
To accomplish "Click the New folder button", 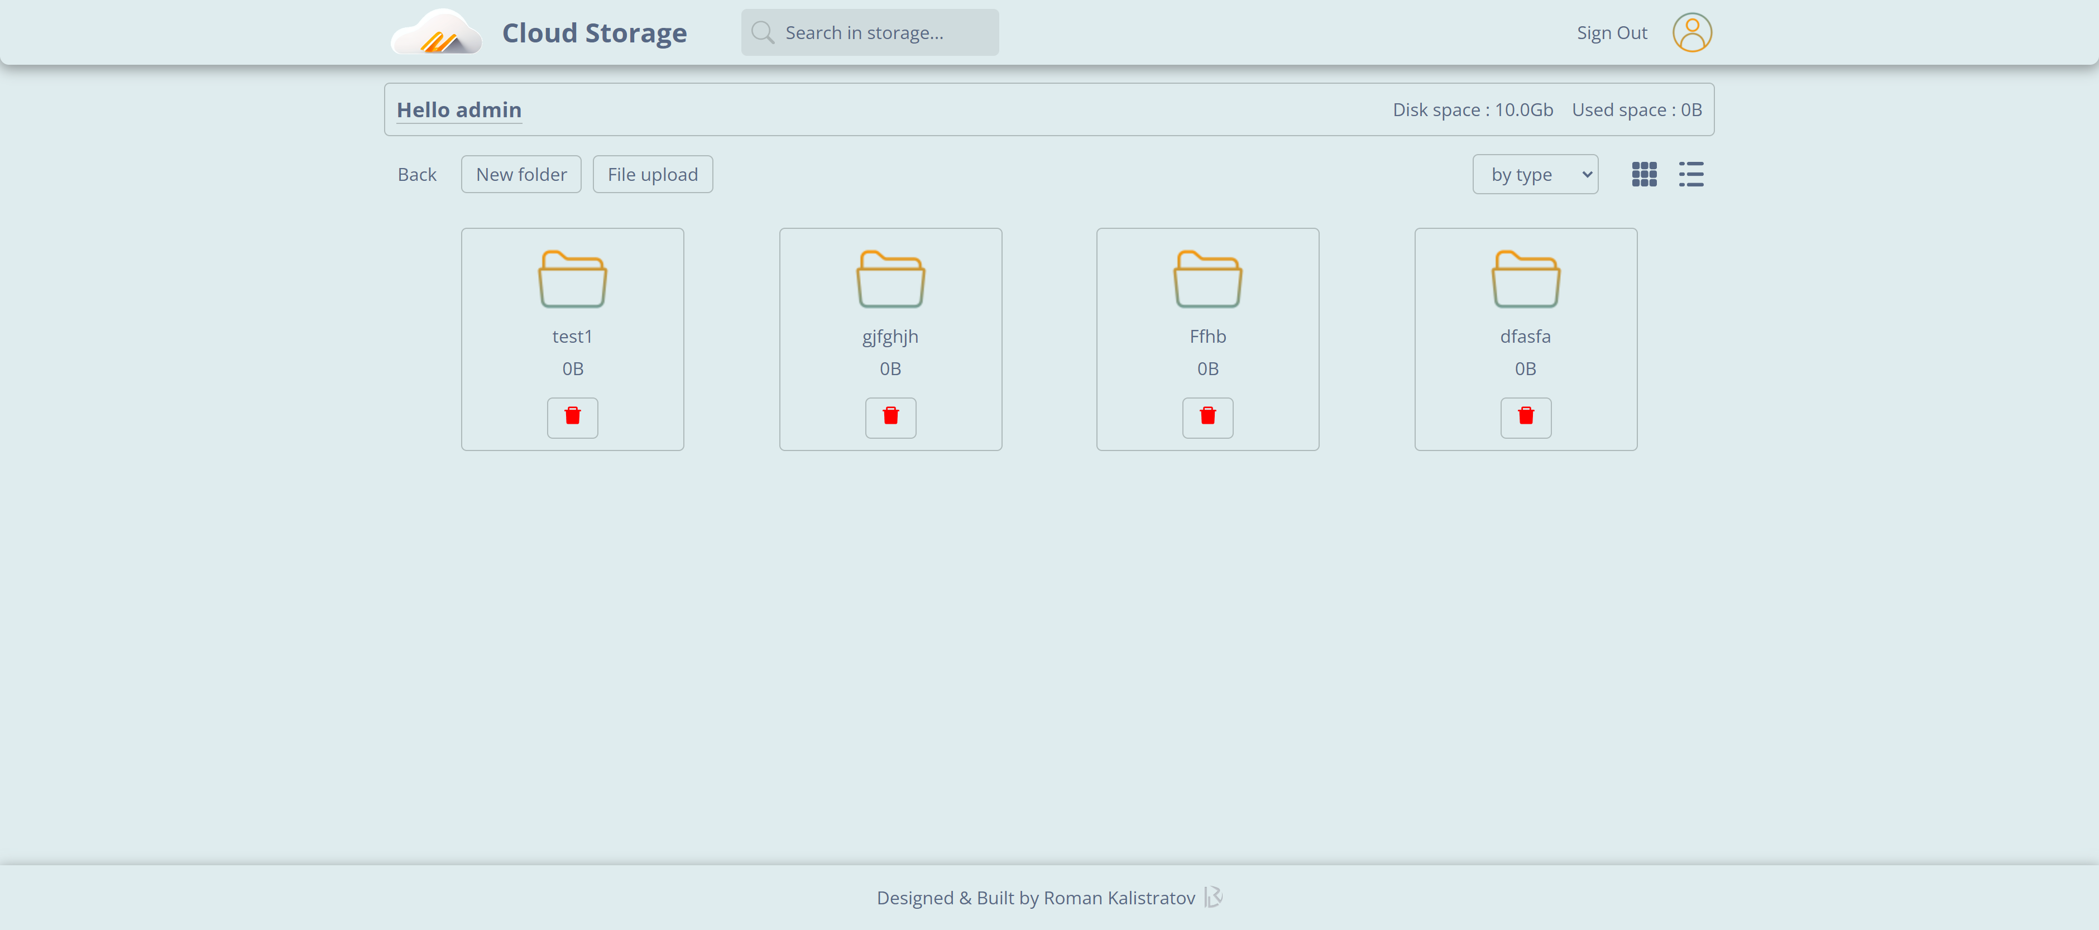I will (x=521, y=174).
